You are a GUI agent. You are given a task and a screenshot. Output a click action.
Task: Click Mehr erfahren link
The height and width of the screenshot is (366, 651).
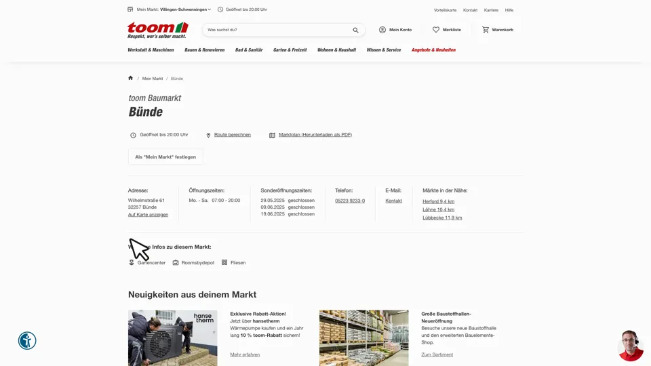pyautogui.click(x=245, y=354)
